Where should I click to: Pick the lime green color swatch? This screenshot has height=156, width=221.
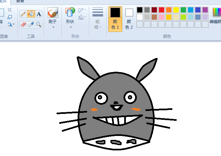[183, 17]
